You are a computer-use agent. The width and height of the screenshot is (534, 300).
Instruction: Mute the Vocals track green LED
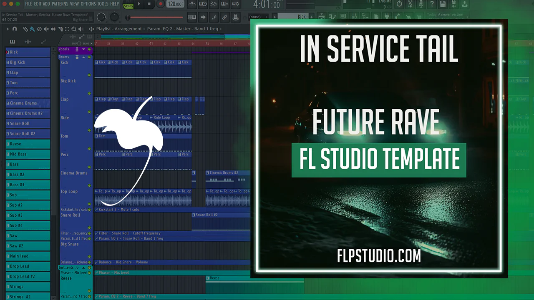[89, 49]
